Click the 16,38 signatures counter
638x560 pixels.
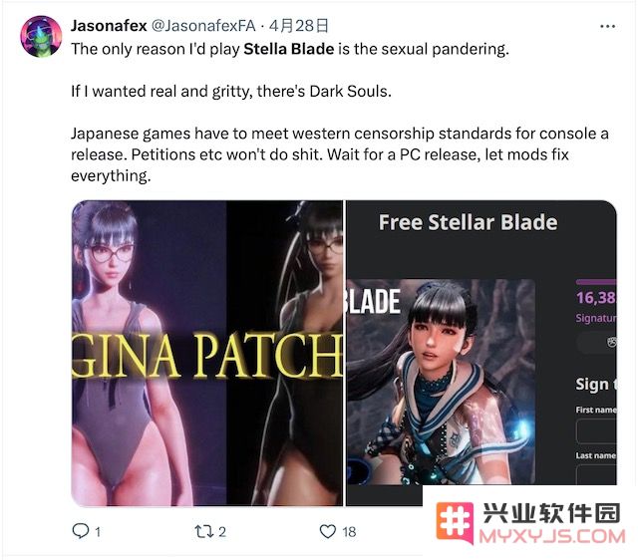click(x=596, y=298)
